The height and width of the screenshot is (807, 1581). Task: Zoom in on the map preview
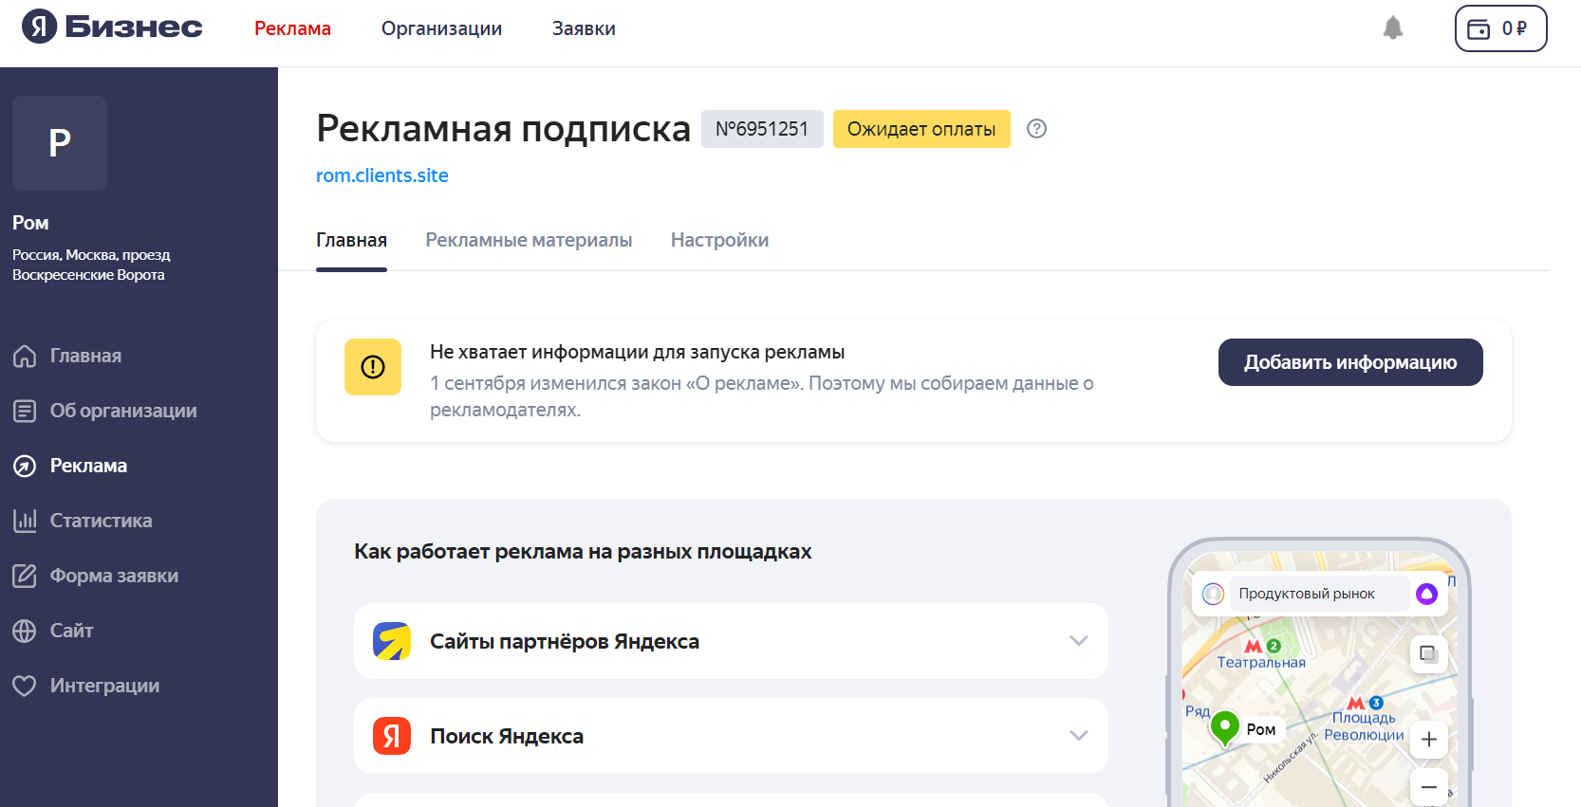coord(1428,740)
